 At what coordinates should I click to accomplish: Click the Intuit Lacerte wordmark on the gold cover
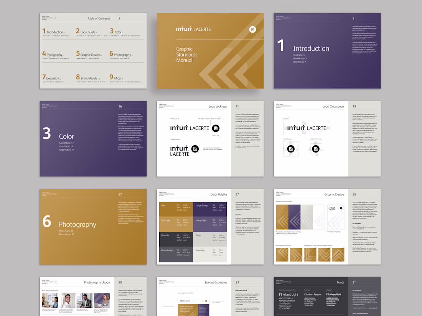pyautogui.click(x=193, y=29)
